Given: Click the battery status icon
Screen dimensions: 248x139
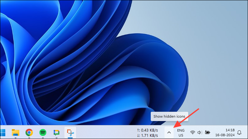Looking at the screenshot, I should [207, 132].
